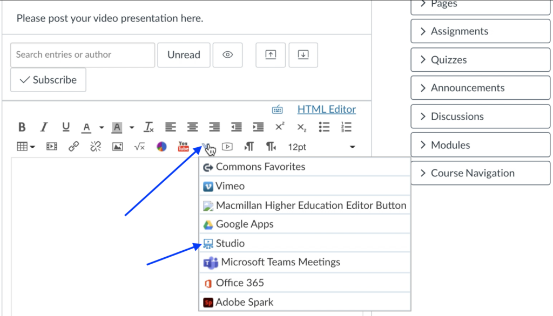Screen dimensions: 553x316
Task: Click the superscript button
Action: 280,127
